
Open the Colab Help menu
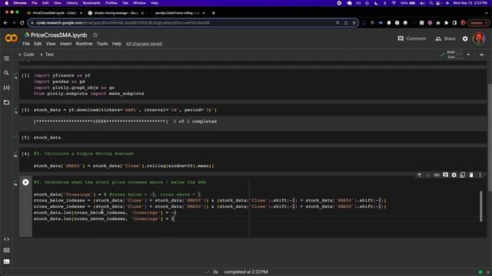pos(116,44)
